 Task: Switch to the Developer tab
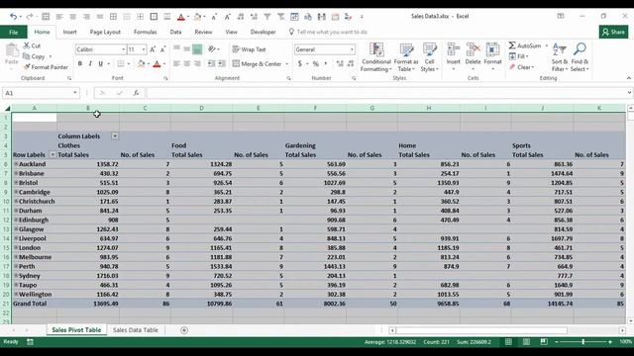[x=263, y=32]
